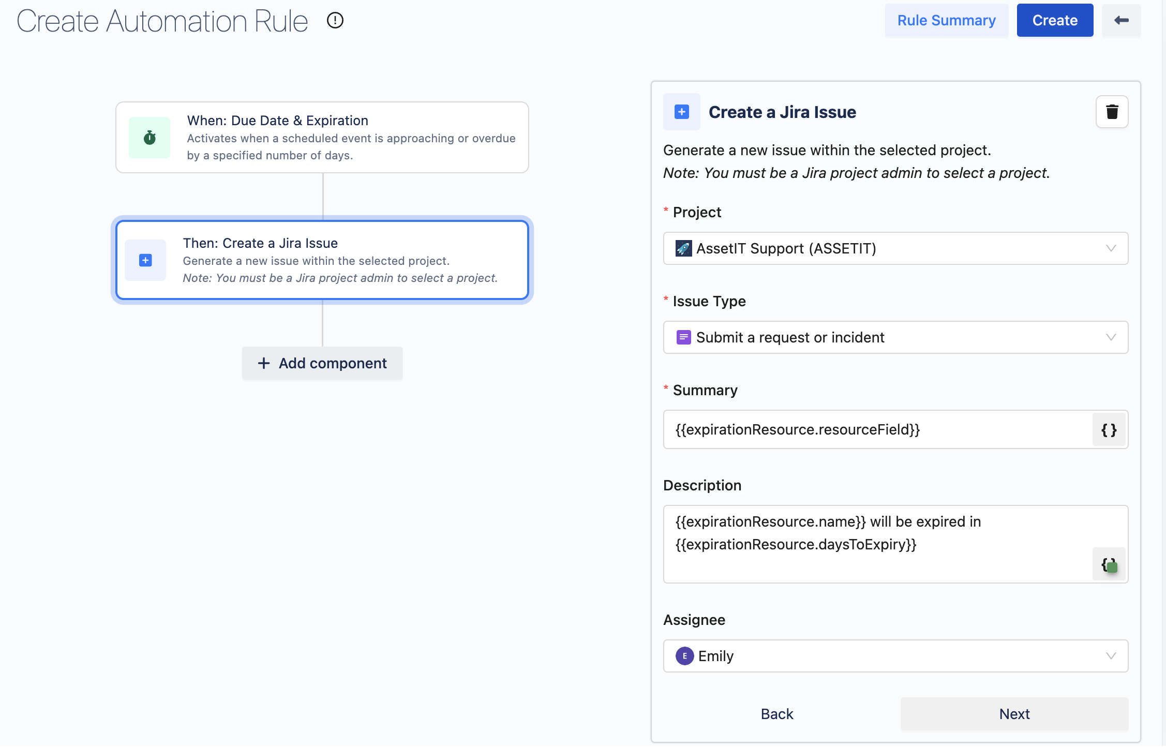This screenshot has width=1166, height=747.
Task: Expand the Project dropdown
Action: click(x=895, y=249)
